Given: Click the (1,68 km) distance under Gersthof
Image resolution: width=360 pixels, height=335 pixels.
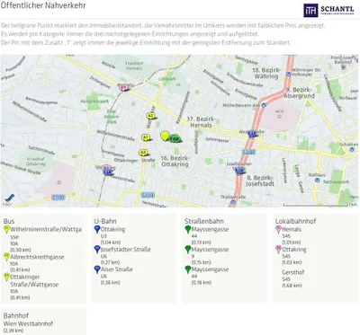Looking at the screenshot, I should 292,286.
